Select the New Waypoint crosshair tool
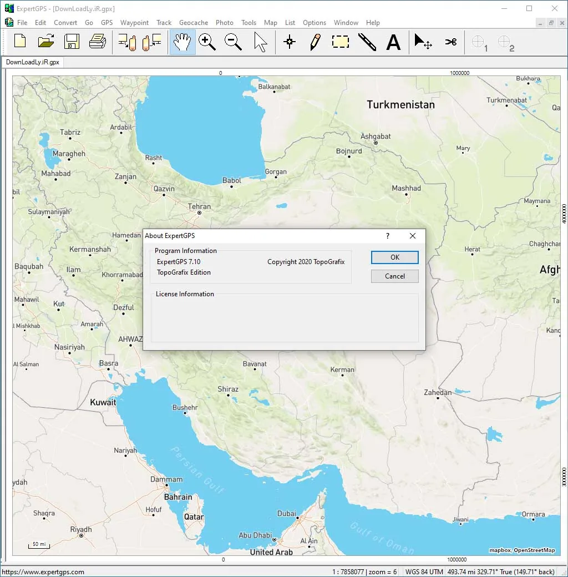The image size is (568, 577). pyautogui.click(x=290, y=42)
